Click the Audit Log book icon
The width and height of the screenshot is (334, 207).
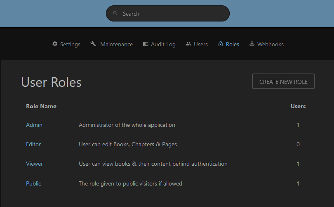tap(146, 44)
